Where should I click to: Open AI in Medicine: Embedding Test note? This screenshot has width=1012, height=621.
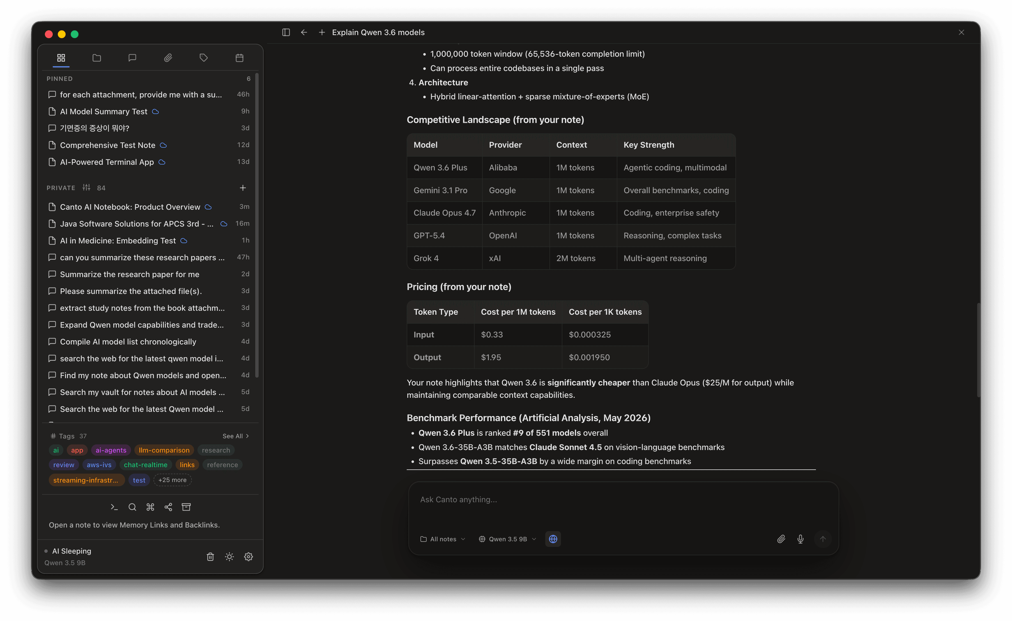[x=148, y=240]
